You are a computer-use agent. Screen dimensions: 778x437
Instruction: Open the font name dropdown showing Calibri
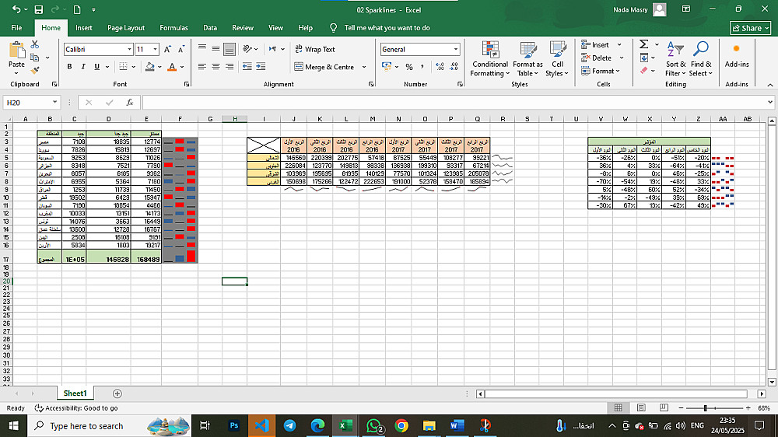point(129,49)
